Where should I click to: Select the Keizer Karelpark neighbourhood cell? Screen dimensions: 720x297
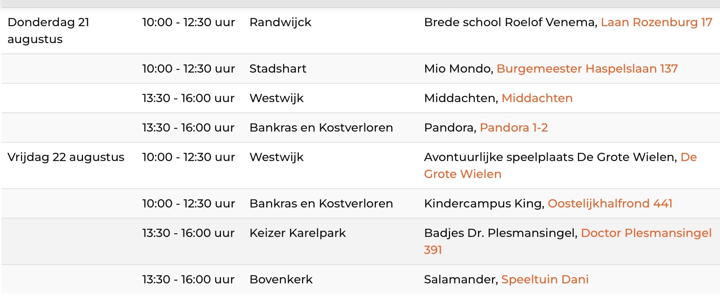click(298, 233)
